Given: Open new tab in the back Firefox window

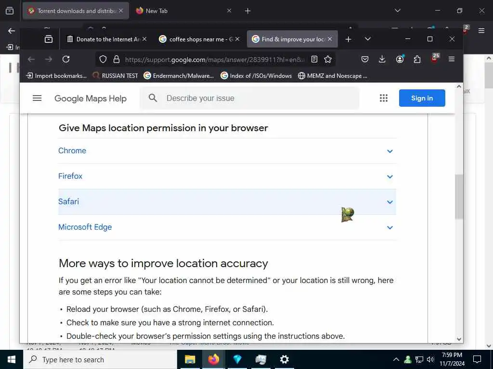Looking at the screenshot, I should [247, 11].
